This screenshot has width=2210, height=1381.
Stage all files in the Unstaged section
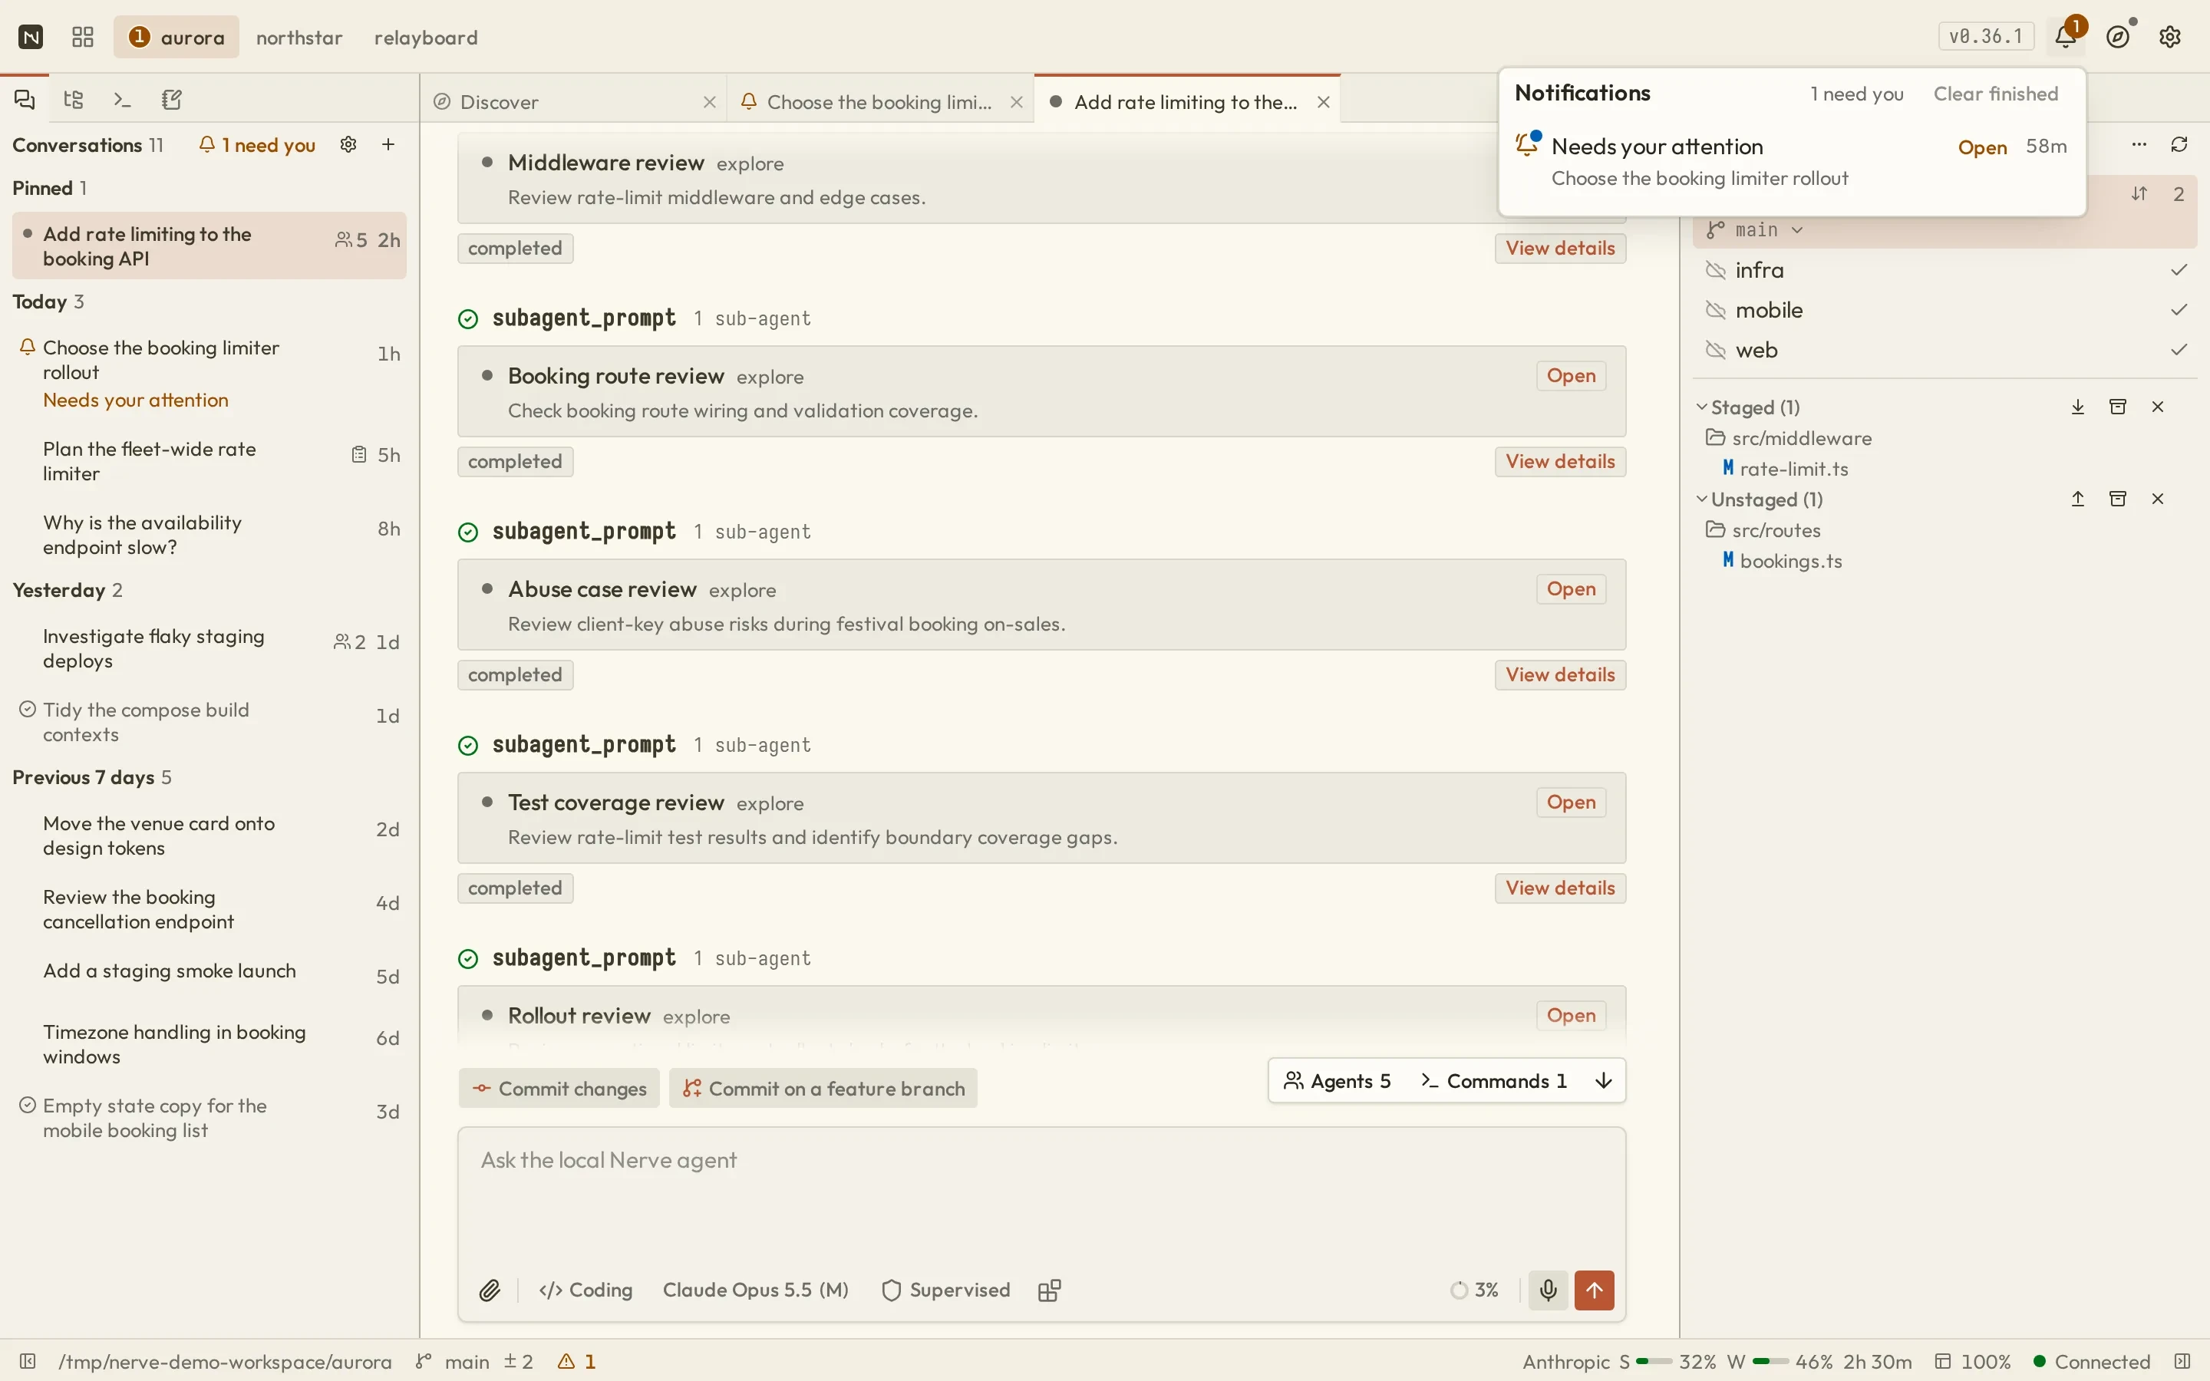pyautogui.click(x=2077, y=499)
